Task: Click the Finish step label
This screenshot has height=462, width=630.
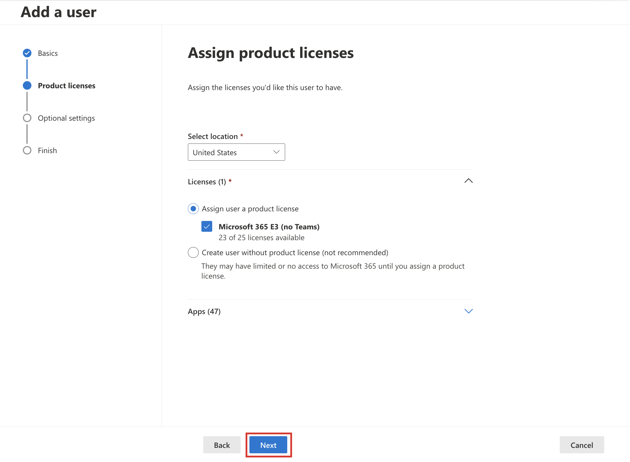Action: 47,150
